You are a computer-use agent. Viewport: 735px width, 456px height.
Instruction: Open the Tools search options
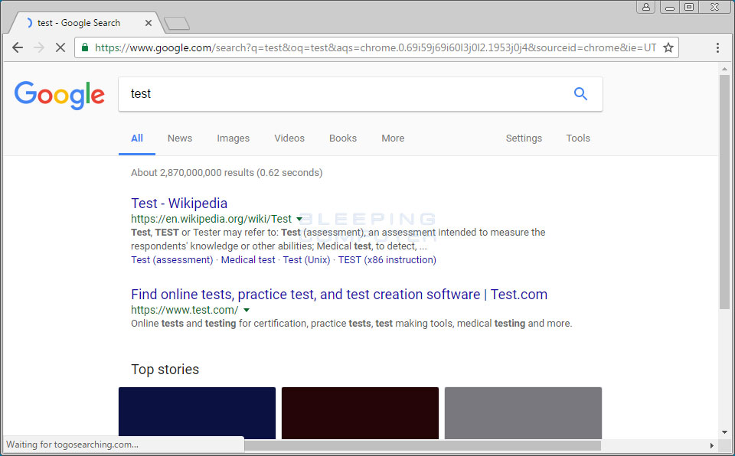click(x=578, y=138)
